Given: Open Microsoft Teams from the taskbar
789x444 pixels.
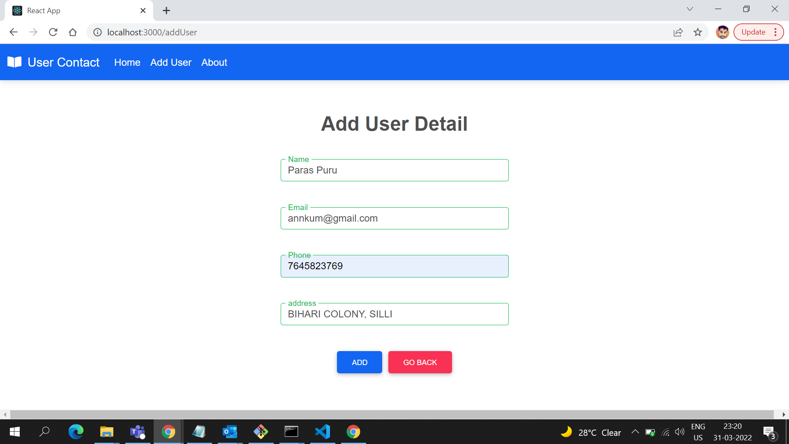Looking at the screenshot, I should click(x=138, y=432).
